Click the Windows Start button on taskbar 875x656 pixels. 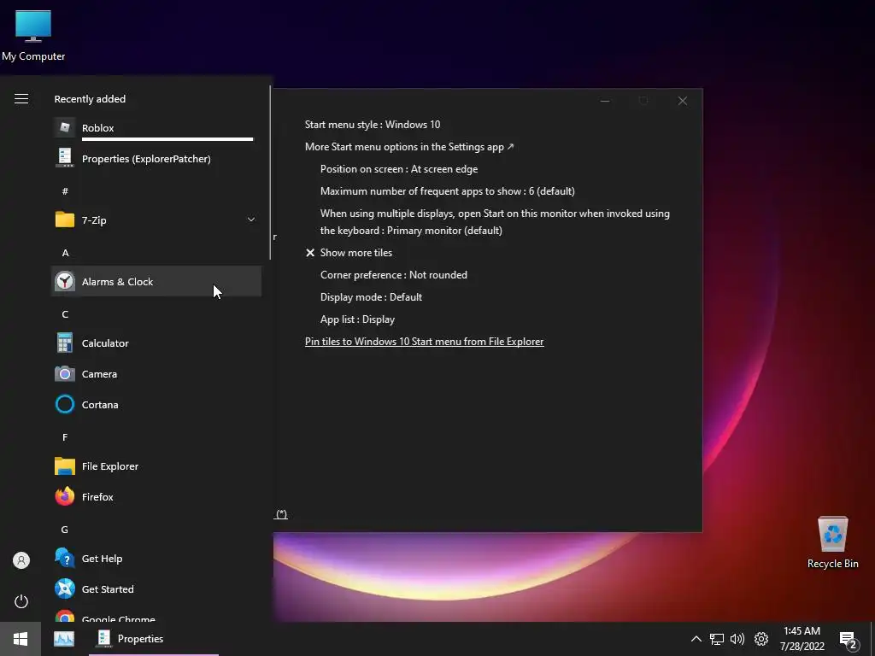[x=21, y=639]
